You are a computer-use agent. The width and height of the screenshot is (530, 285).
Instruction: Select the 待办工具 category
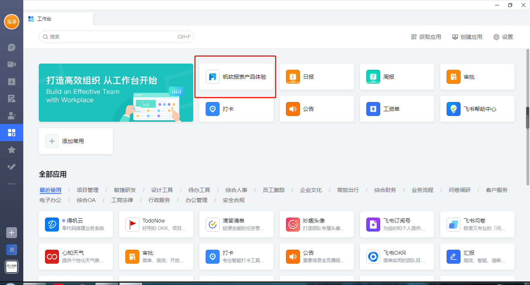coord(199,190)
